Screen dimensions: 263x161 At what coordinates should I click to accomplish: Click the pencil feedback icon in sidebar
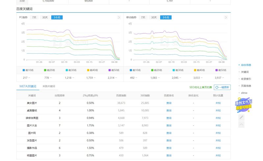pos(241,117)
